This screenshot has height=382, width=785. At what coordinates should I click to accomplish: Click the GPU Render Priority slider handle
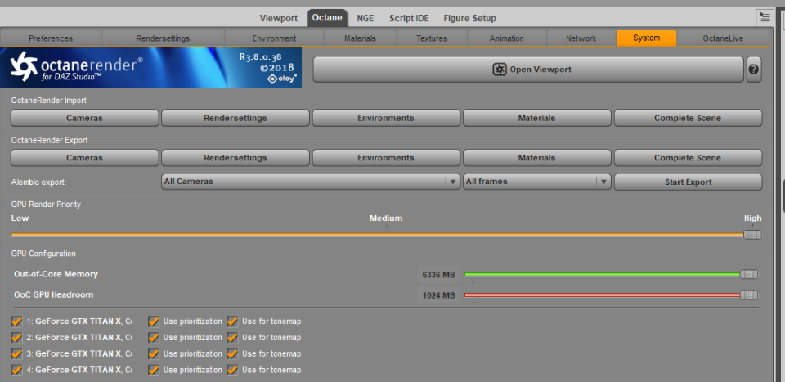click(752, 234)
